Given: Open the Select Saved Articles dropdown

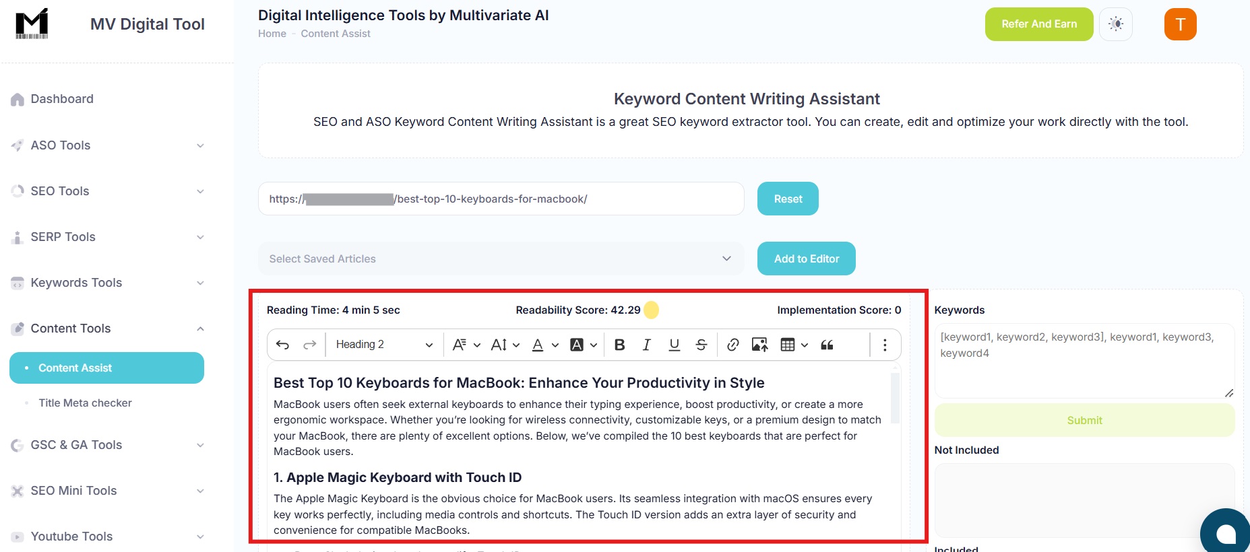Looking at the screenshot, I should (501, 258).
